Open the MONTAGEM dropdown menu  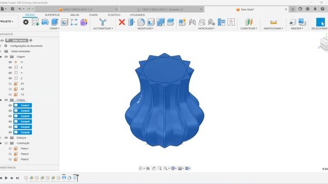[x=206, y=29]
